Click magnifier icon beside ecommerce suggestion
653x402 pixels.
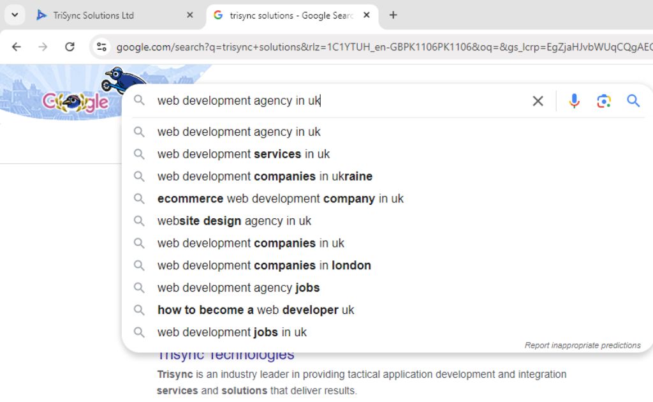pos(139,198)
